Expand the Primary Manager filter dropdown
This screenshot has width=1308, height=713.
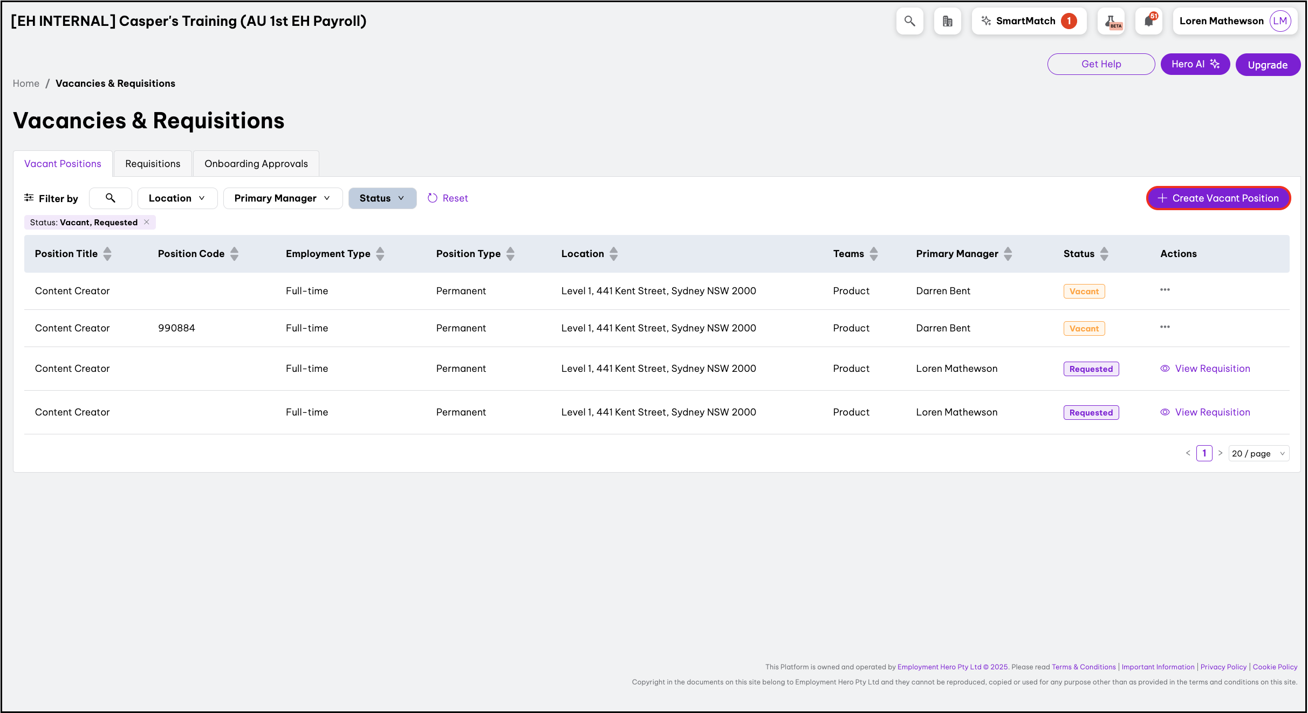click(282, 198)
